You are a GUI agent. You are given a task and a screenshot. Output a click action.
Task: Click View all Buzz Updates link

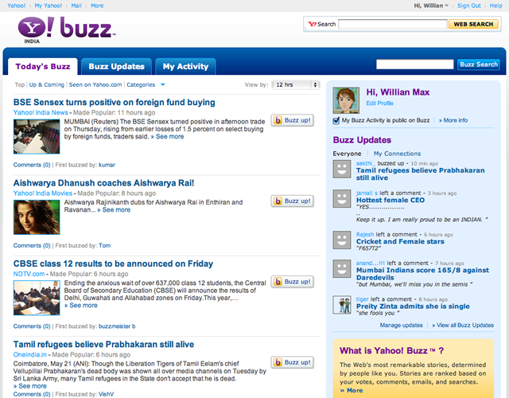(463, 326)
